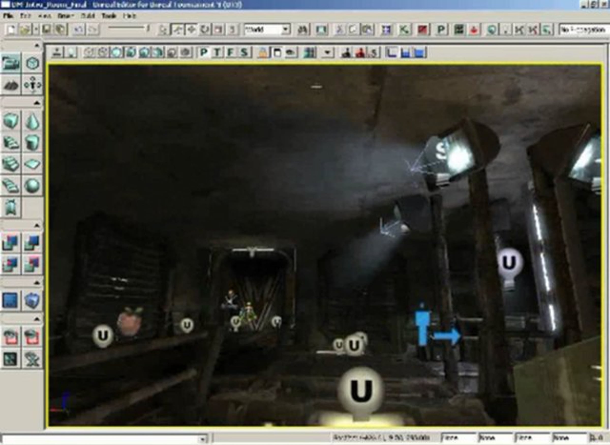
Task: Click the black figure icon in viewport toolbar
Action: click(347, 53)
